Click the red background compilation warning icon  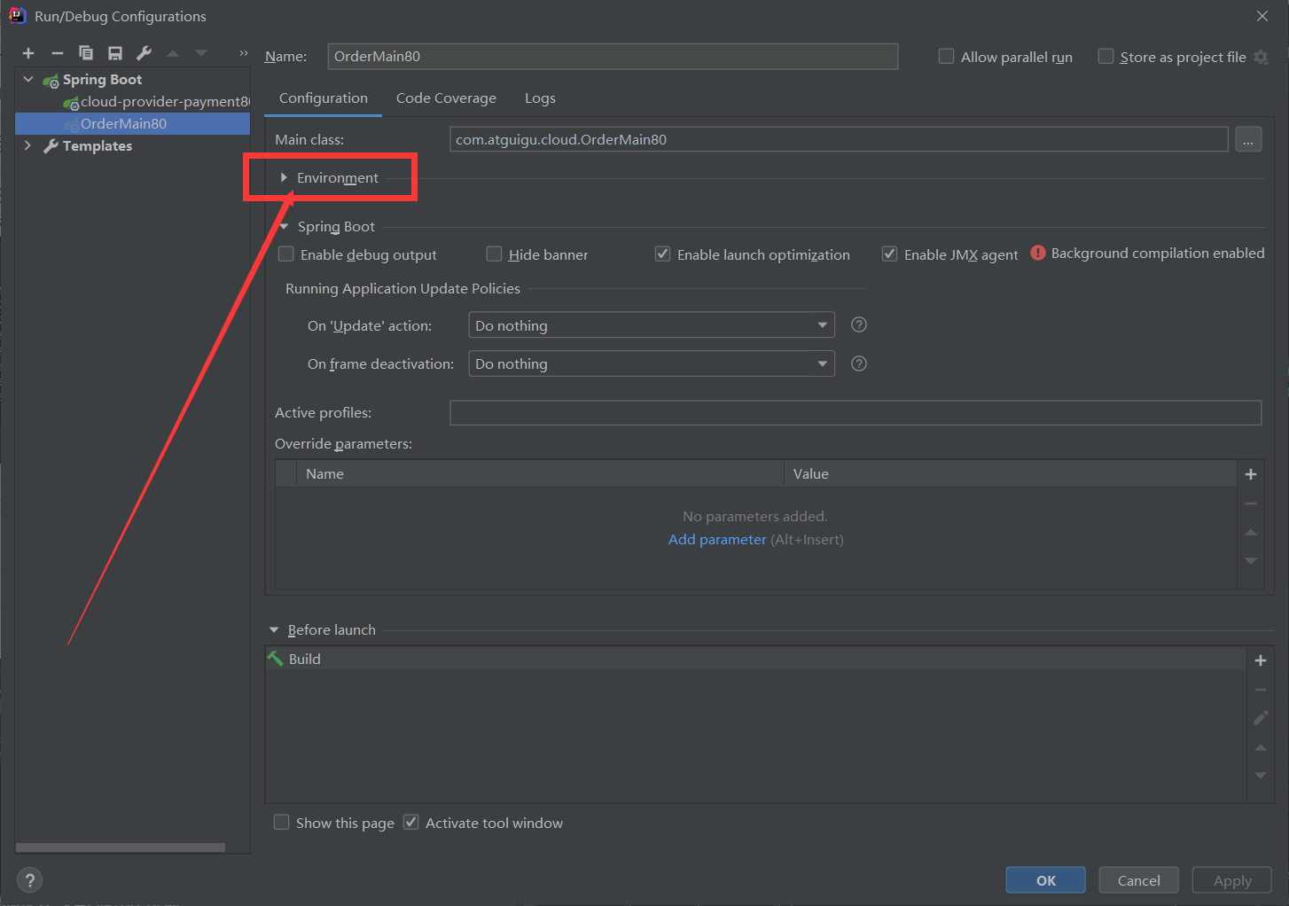point(1038,253)
